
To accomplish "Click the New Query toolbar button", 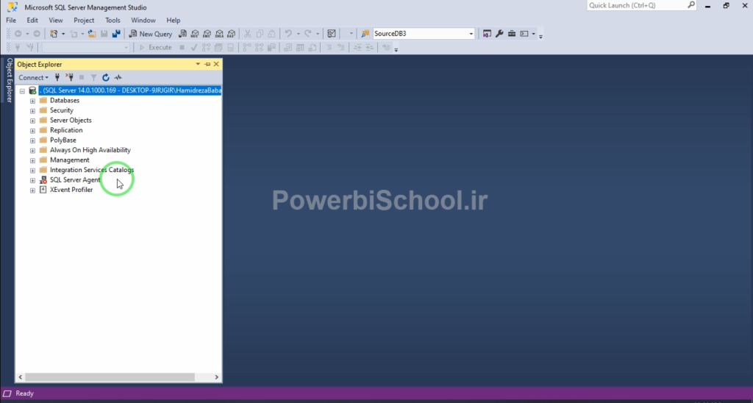I will pos(150,34).
